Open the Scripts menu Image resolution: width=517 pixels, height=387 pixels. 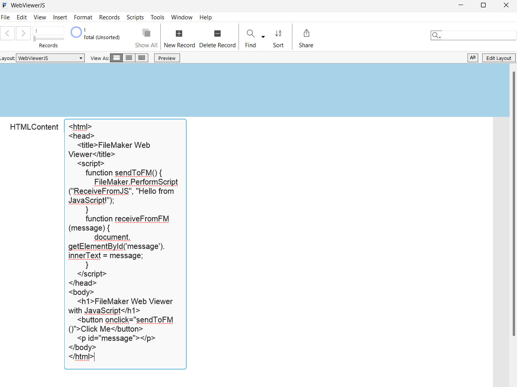tap(135, 17)
